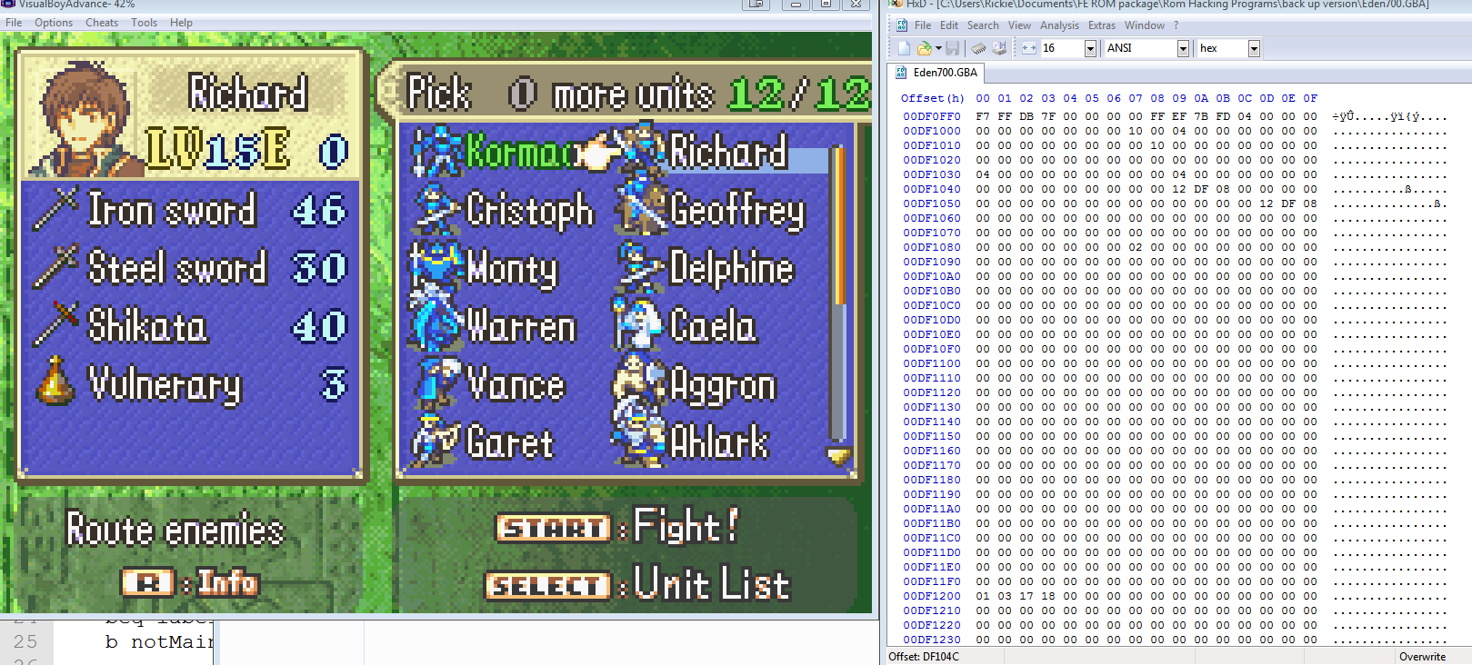The height and width of the screenshot is (665, 1472).
Task: Click the HxD document icon left of File
Action: click(902, 25)
